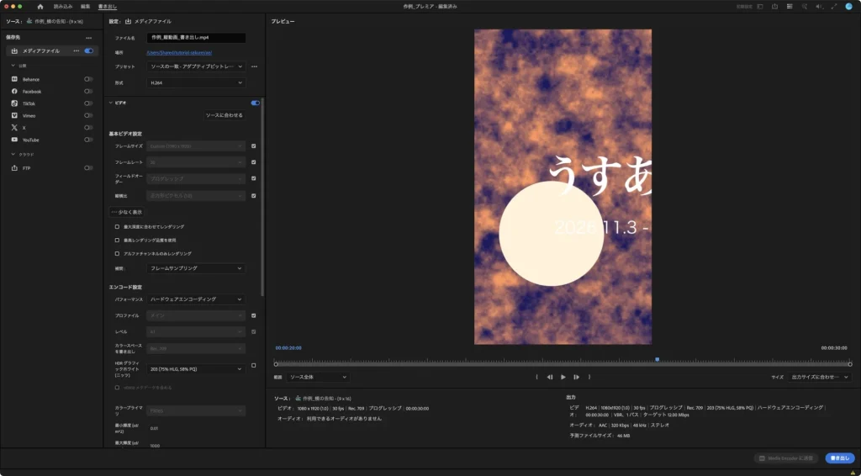The height and width of the screenshot is (476, 861).
Task: Click the Facebook logo icon
Action: [x=14, y=91]
